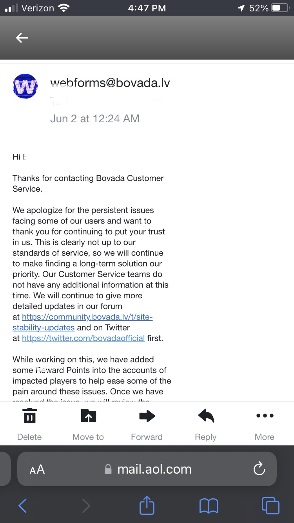Image resolution: width=294 pixels, height=523 pixels.
Task: Tap the back arrow in mail header
Action: point(22,38)
